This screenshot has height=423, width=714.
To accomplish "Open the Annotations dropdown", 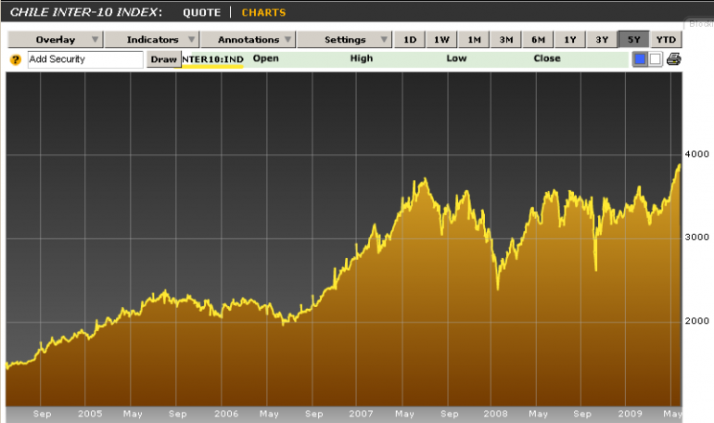I will point(249,40).
